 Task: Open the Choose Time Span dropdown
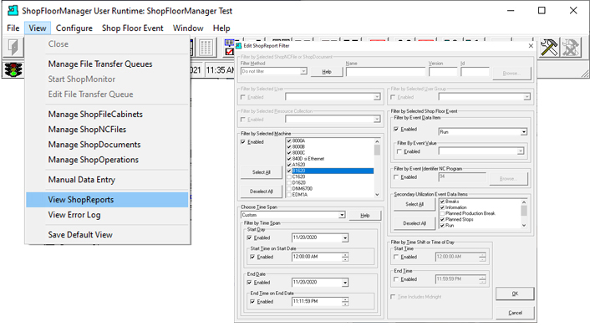tap(342, 215)
